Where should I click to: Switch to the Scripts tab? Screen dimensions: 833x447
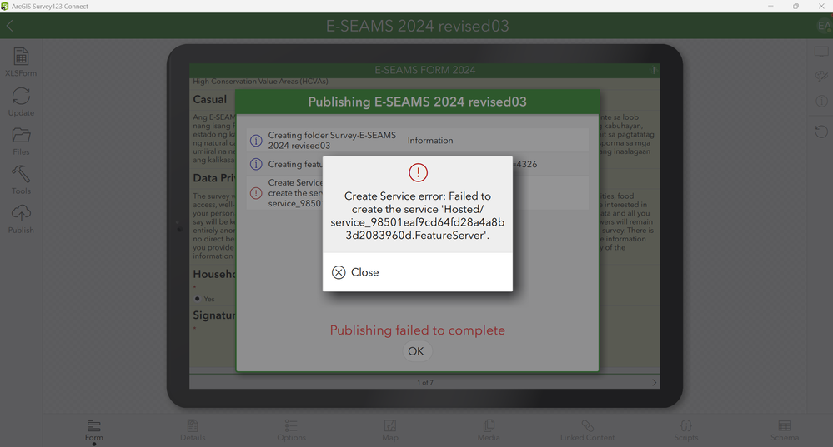(686, 430)
